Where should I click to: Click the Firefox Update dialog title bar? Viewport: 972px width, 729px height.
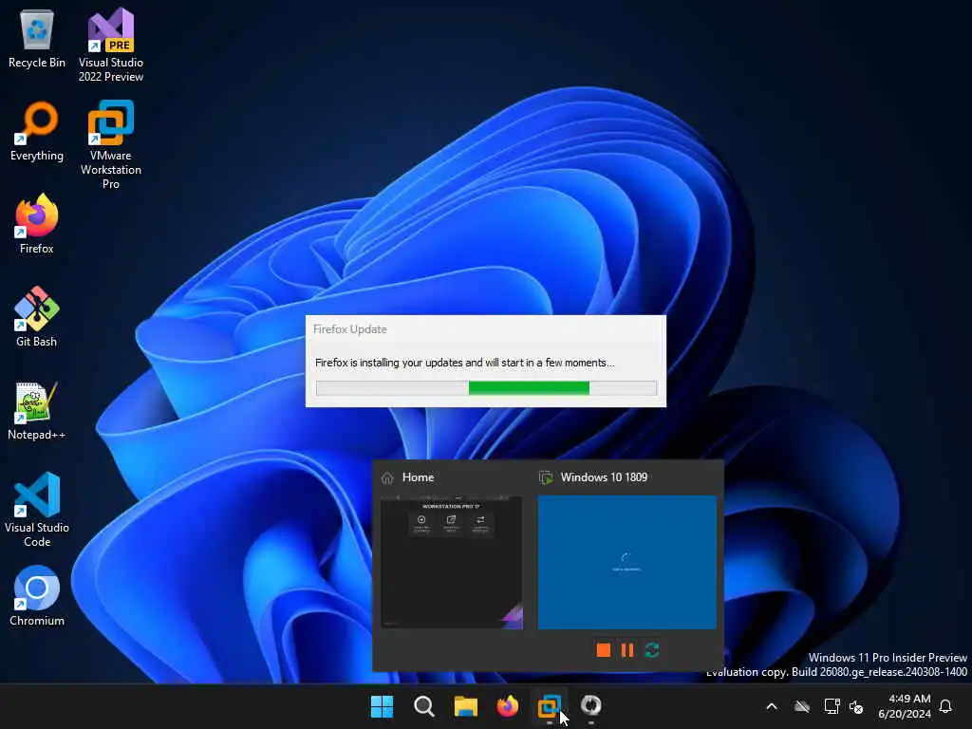pos(485,329)
